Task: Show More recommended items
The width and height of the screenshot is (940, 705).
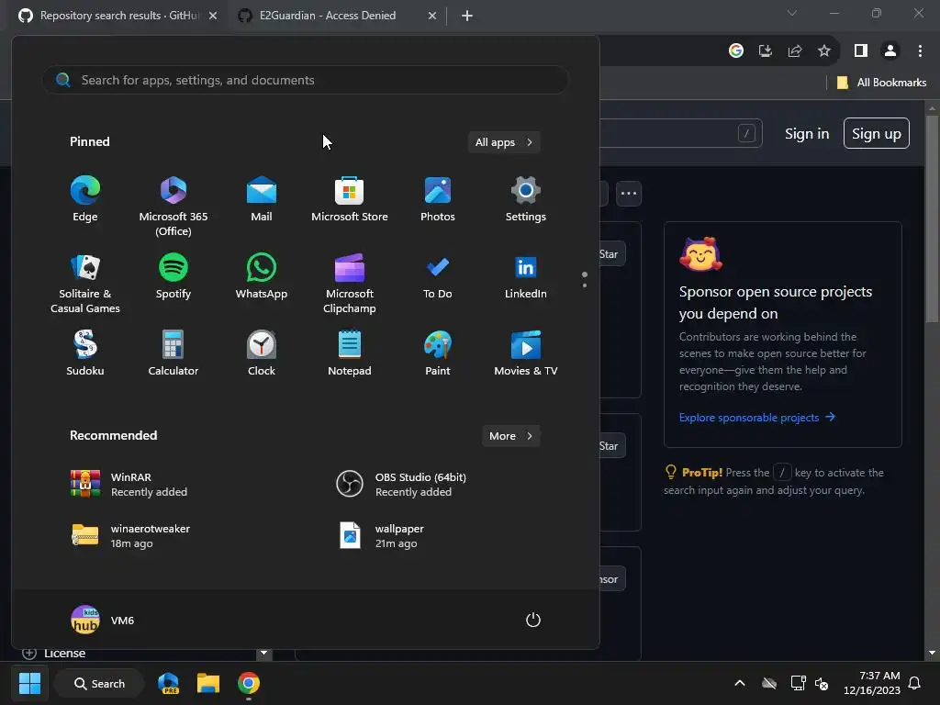Action: coord(510,436)
